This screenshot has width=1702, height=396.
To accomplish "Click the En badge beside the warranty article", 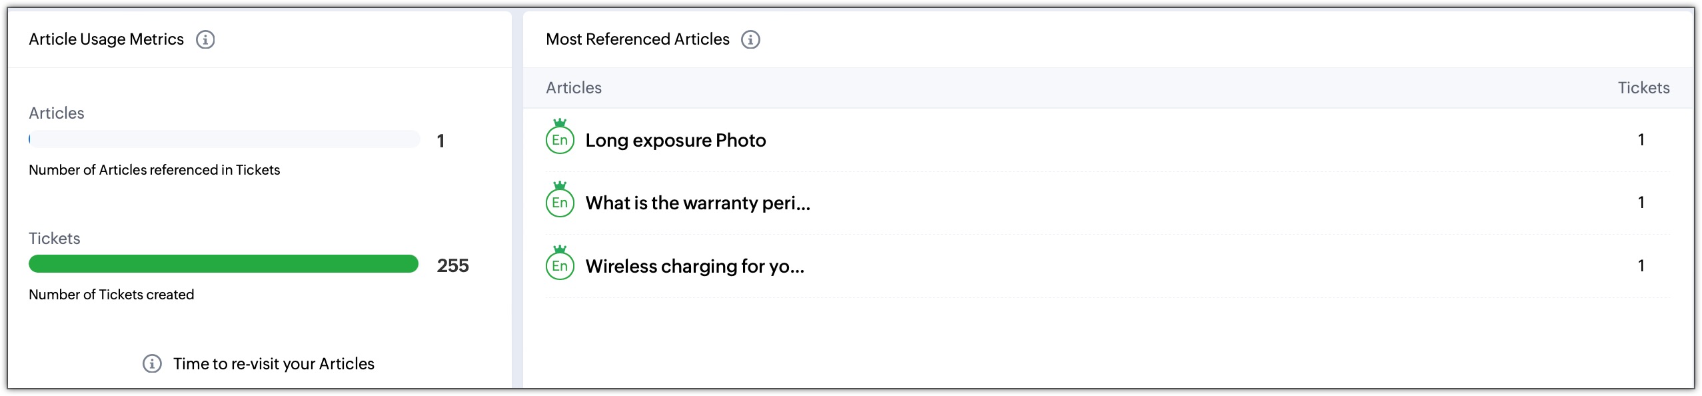I will [560, 203].
